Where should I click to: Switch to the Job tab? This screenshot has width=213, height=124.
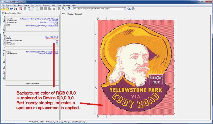[x=63, y=14]
